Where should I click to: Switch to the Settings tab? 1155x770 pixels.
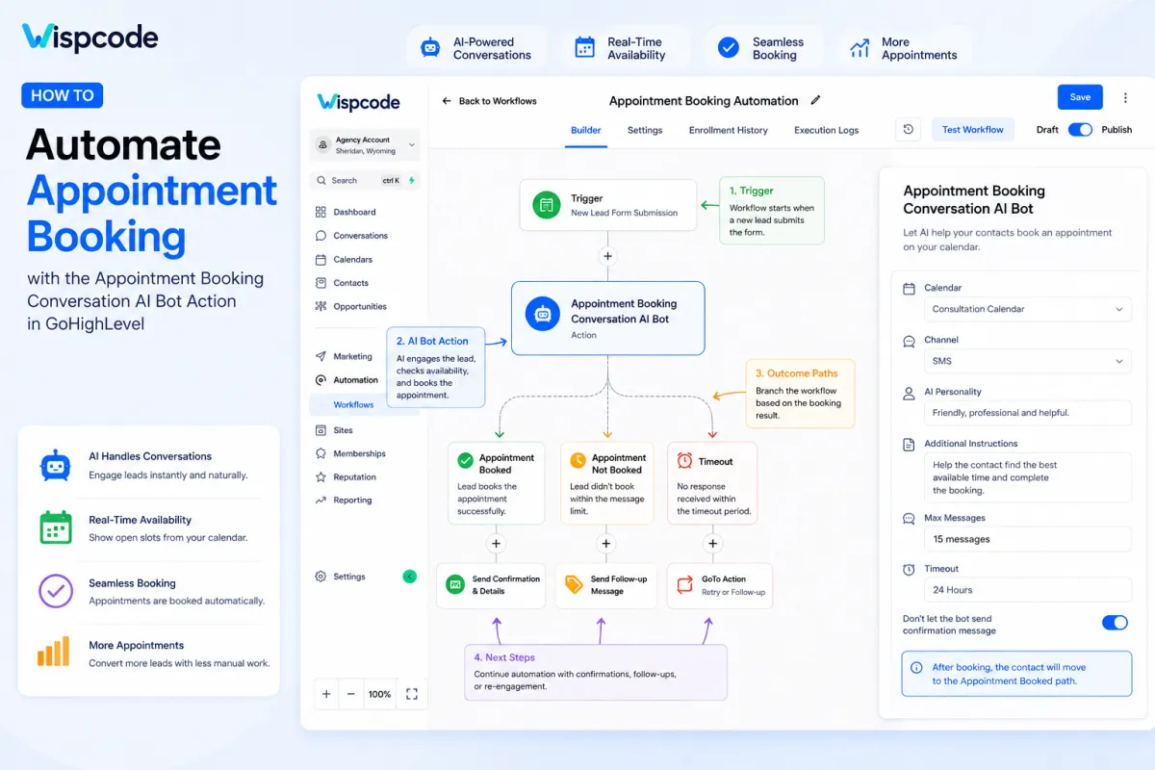pos(645,130)
